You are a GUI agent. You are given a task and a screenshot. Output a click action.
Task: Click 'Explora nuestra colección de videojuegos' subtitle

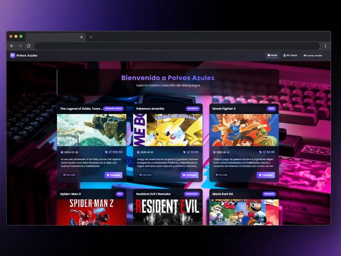click(x=168, y=85)
